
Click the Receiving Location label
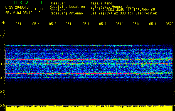coord(67,7)
